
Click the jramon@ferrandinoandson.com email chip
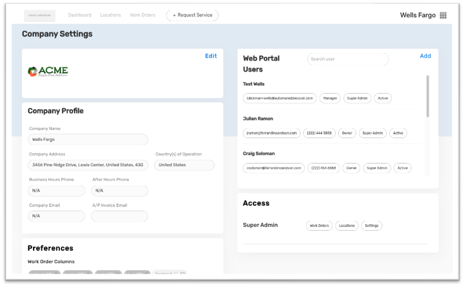pyautogui.click(x=271, y=133)
